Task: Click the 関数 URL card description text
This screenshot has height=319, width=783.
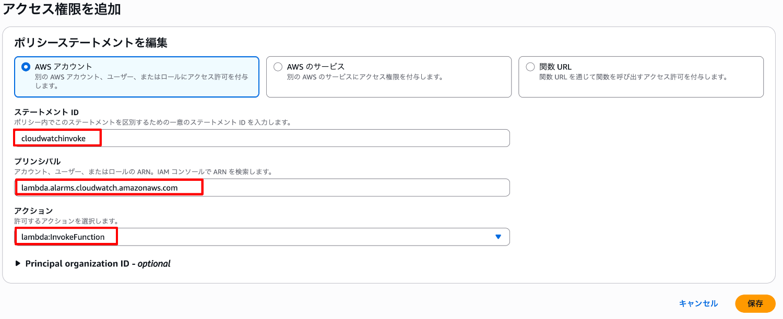Action: (x=633, y=77)
